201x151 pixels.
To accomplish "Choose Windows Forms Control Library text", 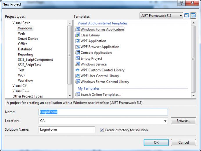I will 105,82.
